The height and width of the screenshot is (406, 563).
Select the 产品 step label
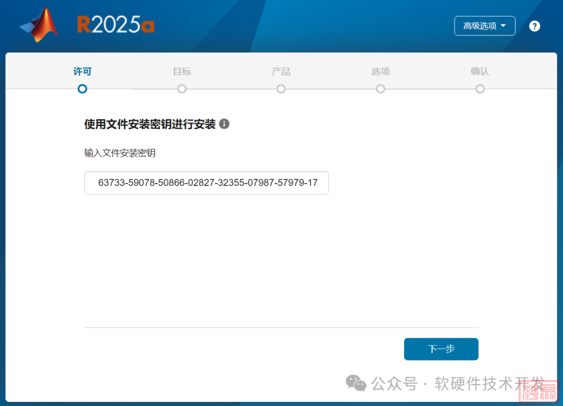[281, 71]
